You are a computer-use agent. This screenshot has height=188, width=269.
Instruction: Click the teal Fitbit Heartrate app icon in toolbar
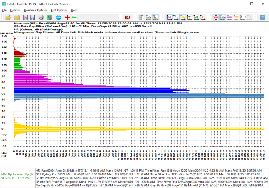coord(262,18)
